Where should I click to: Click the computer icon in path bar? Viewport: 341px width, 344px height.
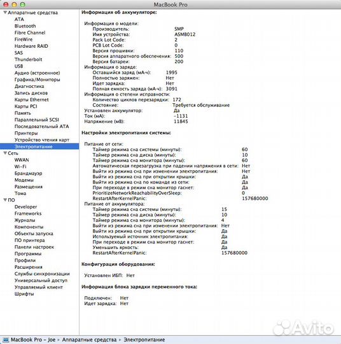(6, 340)
